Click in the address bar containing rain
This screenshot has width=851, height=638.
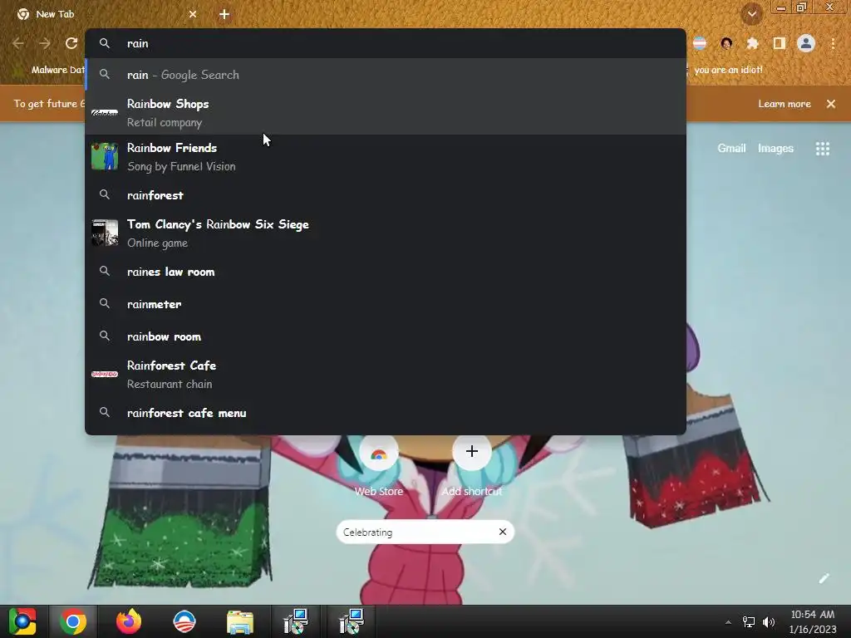click(x=386, y=43)
